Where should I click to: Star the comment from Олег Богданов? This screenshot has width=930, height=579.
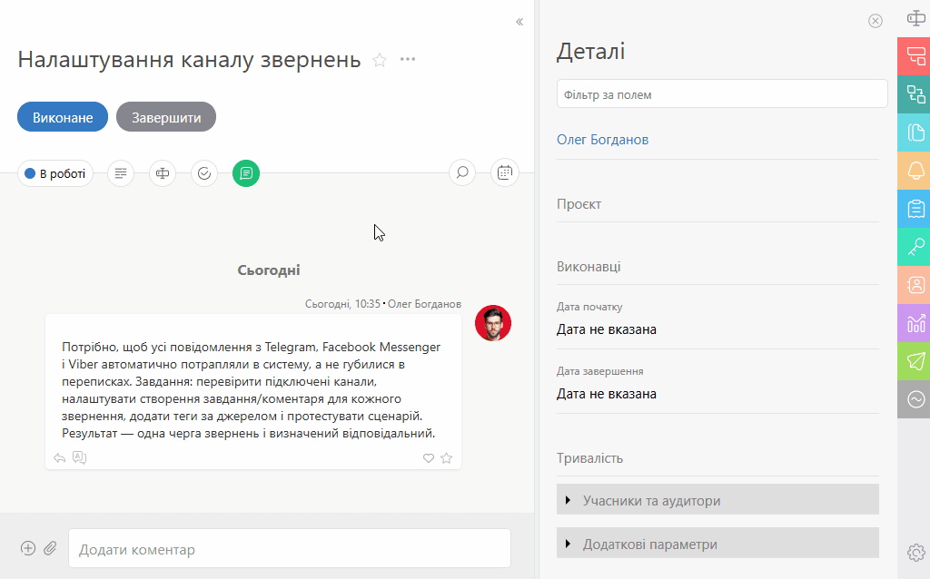coord(446,458)
